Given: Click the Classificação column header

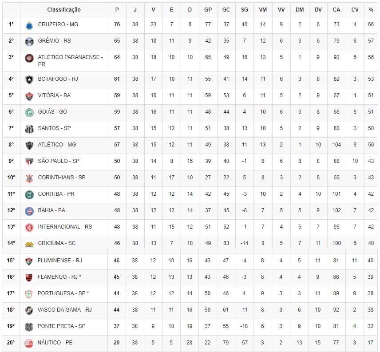Looking at the screenshot, I should (x=64, y=10).
